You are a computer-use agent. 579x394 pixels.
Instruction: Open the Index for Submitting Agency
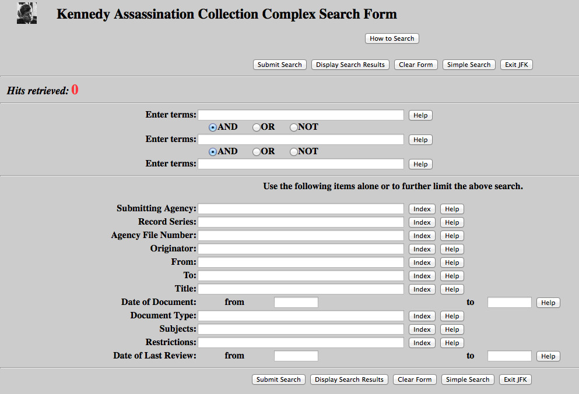coord(422,209)
